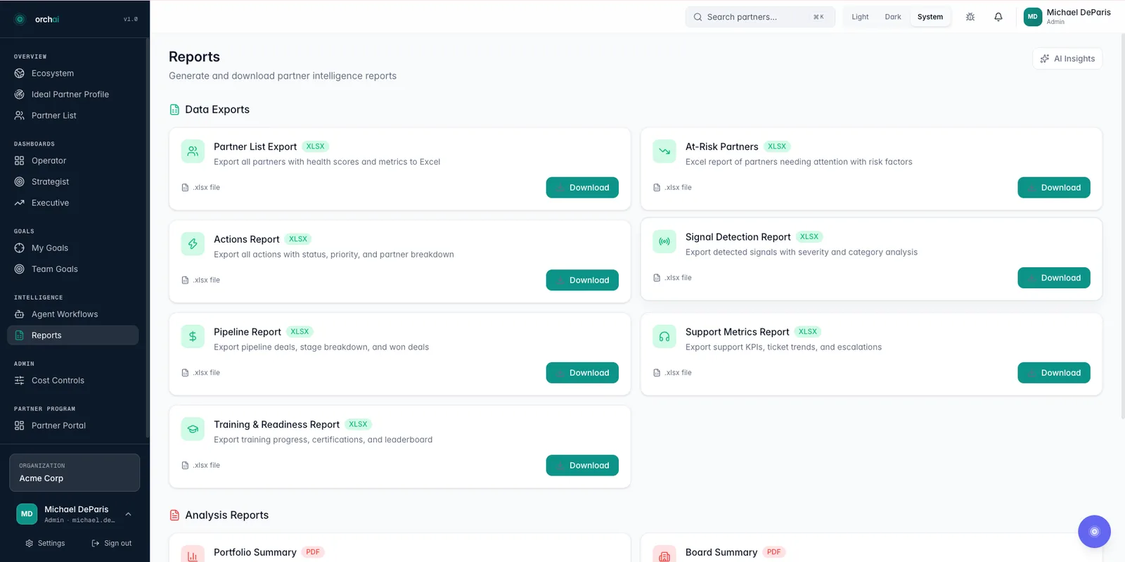Screen dimensions: 1125x562
Task: Open the floating assistant bubble
Action: [1094, 532]
